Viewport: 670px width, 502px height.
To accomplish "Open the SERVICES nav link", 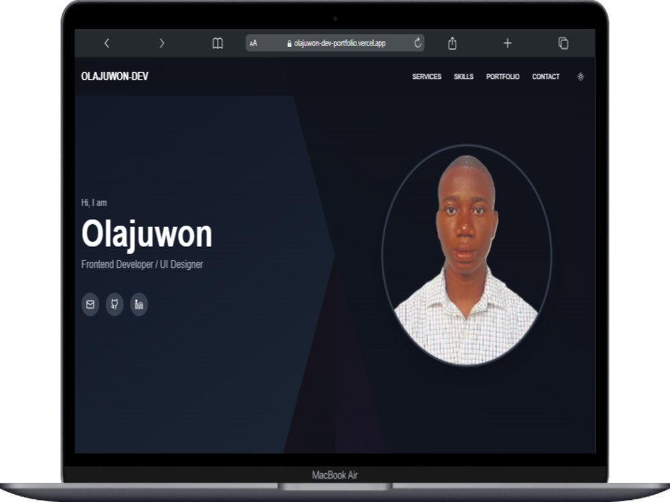I will click(426, 76).
